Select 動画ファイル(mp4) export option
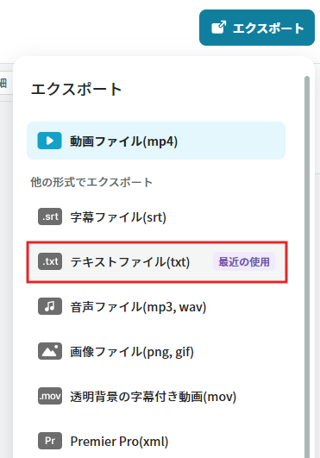The width and height of the screenshot is (320, 458). point(156,141)
